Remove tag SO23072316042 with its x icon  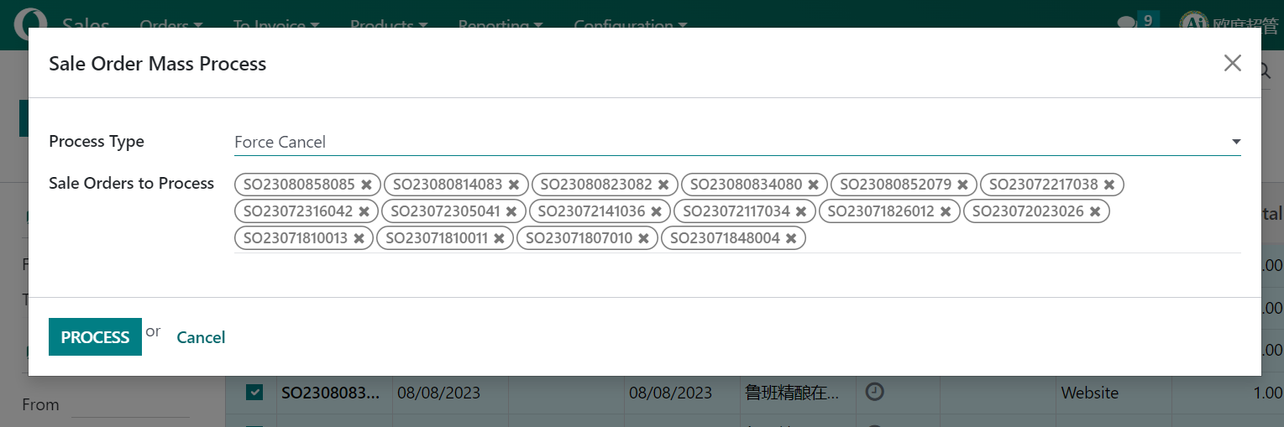(364, 211)
